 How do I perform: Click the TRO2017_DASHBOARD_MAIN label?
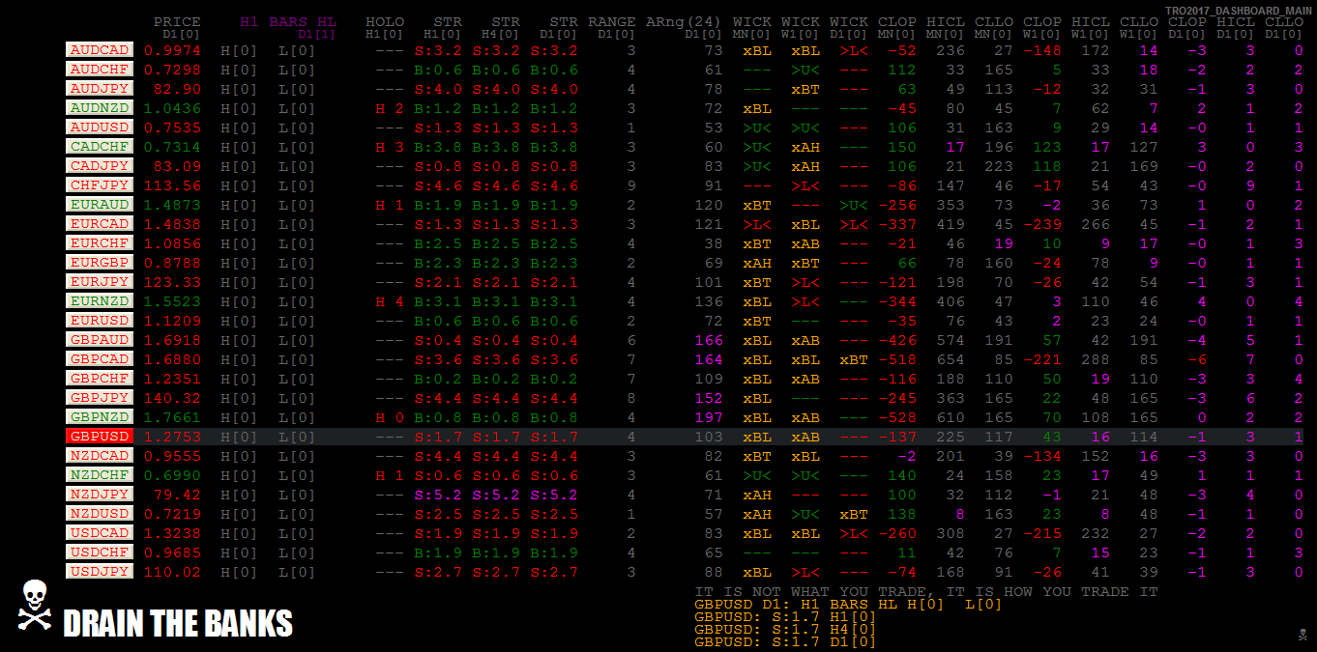[x=1239, y=10]
